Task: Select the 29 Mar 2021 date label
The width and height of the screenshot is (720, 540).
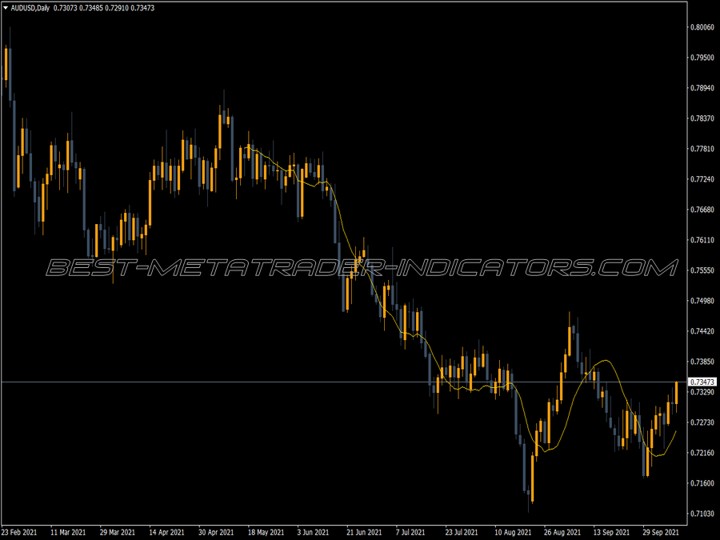Action: coord(117,532)
